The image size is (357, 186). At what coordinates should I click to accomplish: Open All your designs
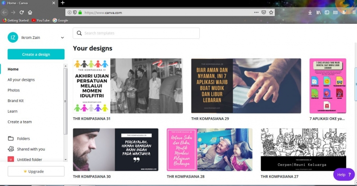point(21,80)
